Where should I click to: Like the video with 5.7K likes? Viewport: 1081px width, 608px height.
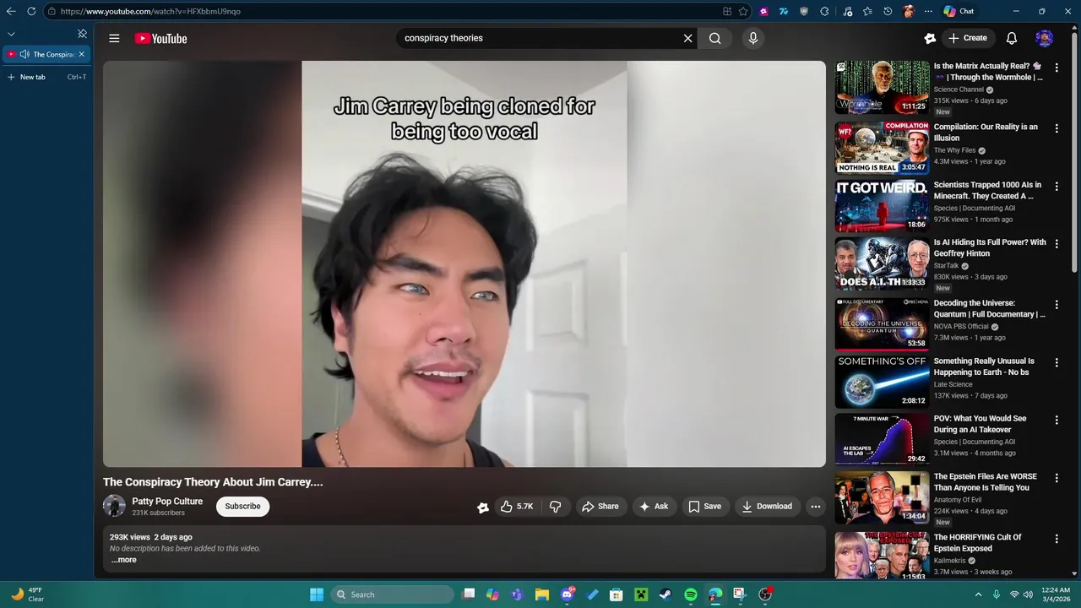[517, 507]
